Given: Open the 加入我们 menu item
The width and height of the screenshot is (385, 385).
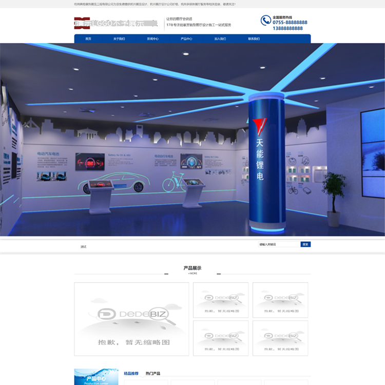Looking at the screenshot, I should tap(220, 39).
